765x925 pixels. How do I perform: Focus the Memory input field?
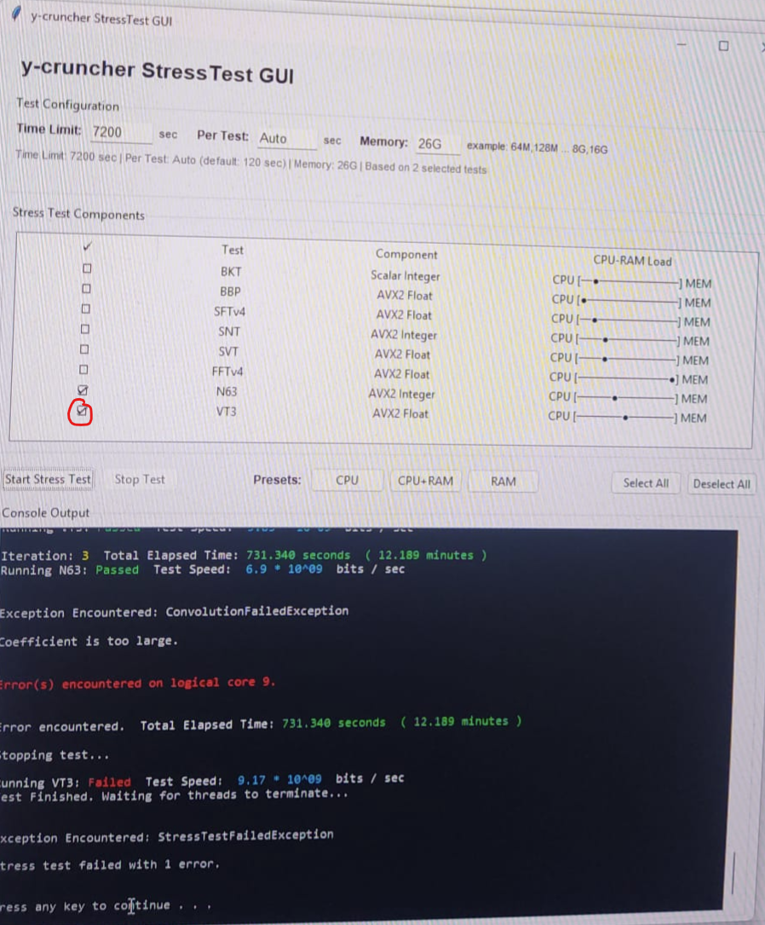tap(437, 144)
